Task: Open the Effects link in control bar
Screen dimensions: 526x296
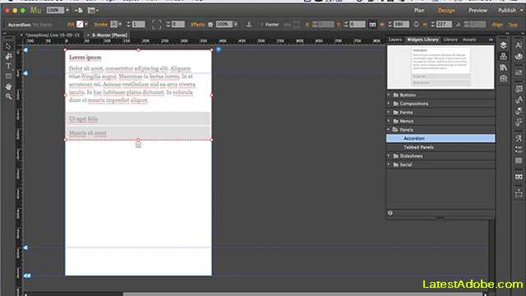Action: click(x=197, y=24)
